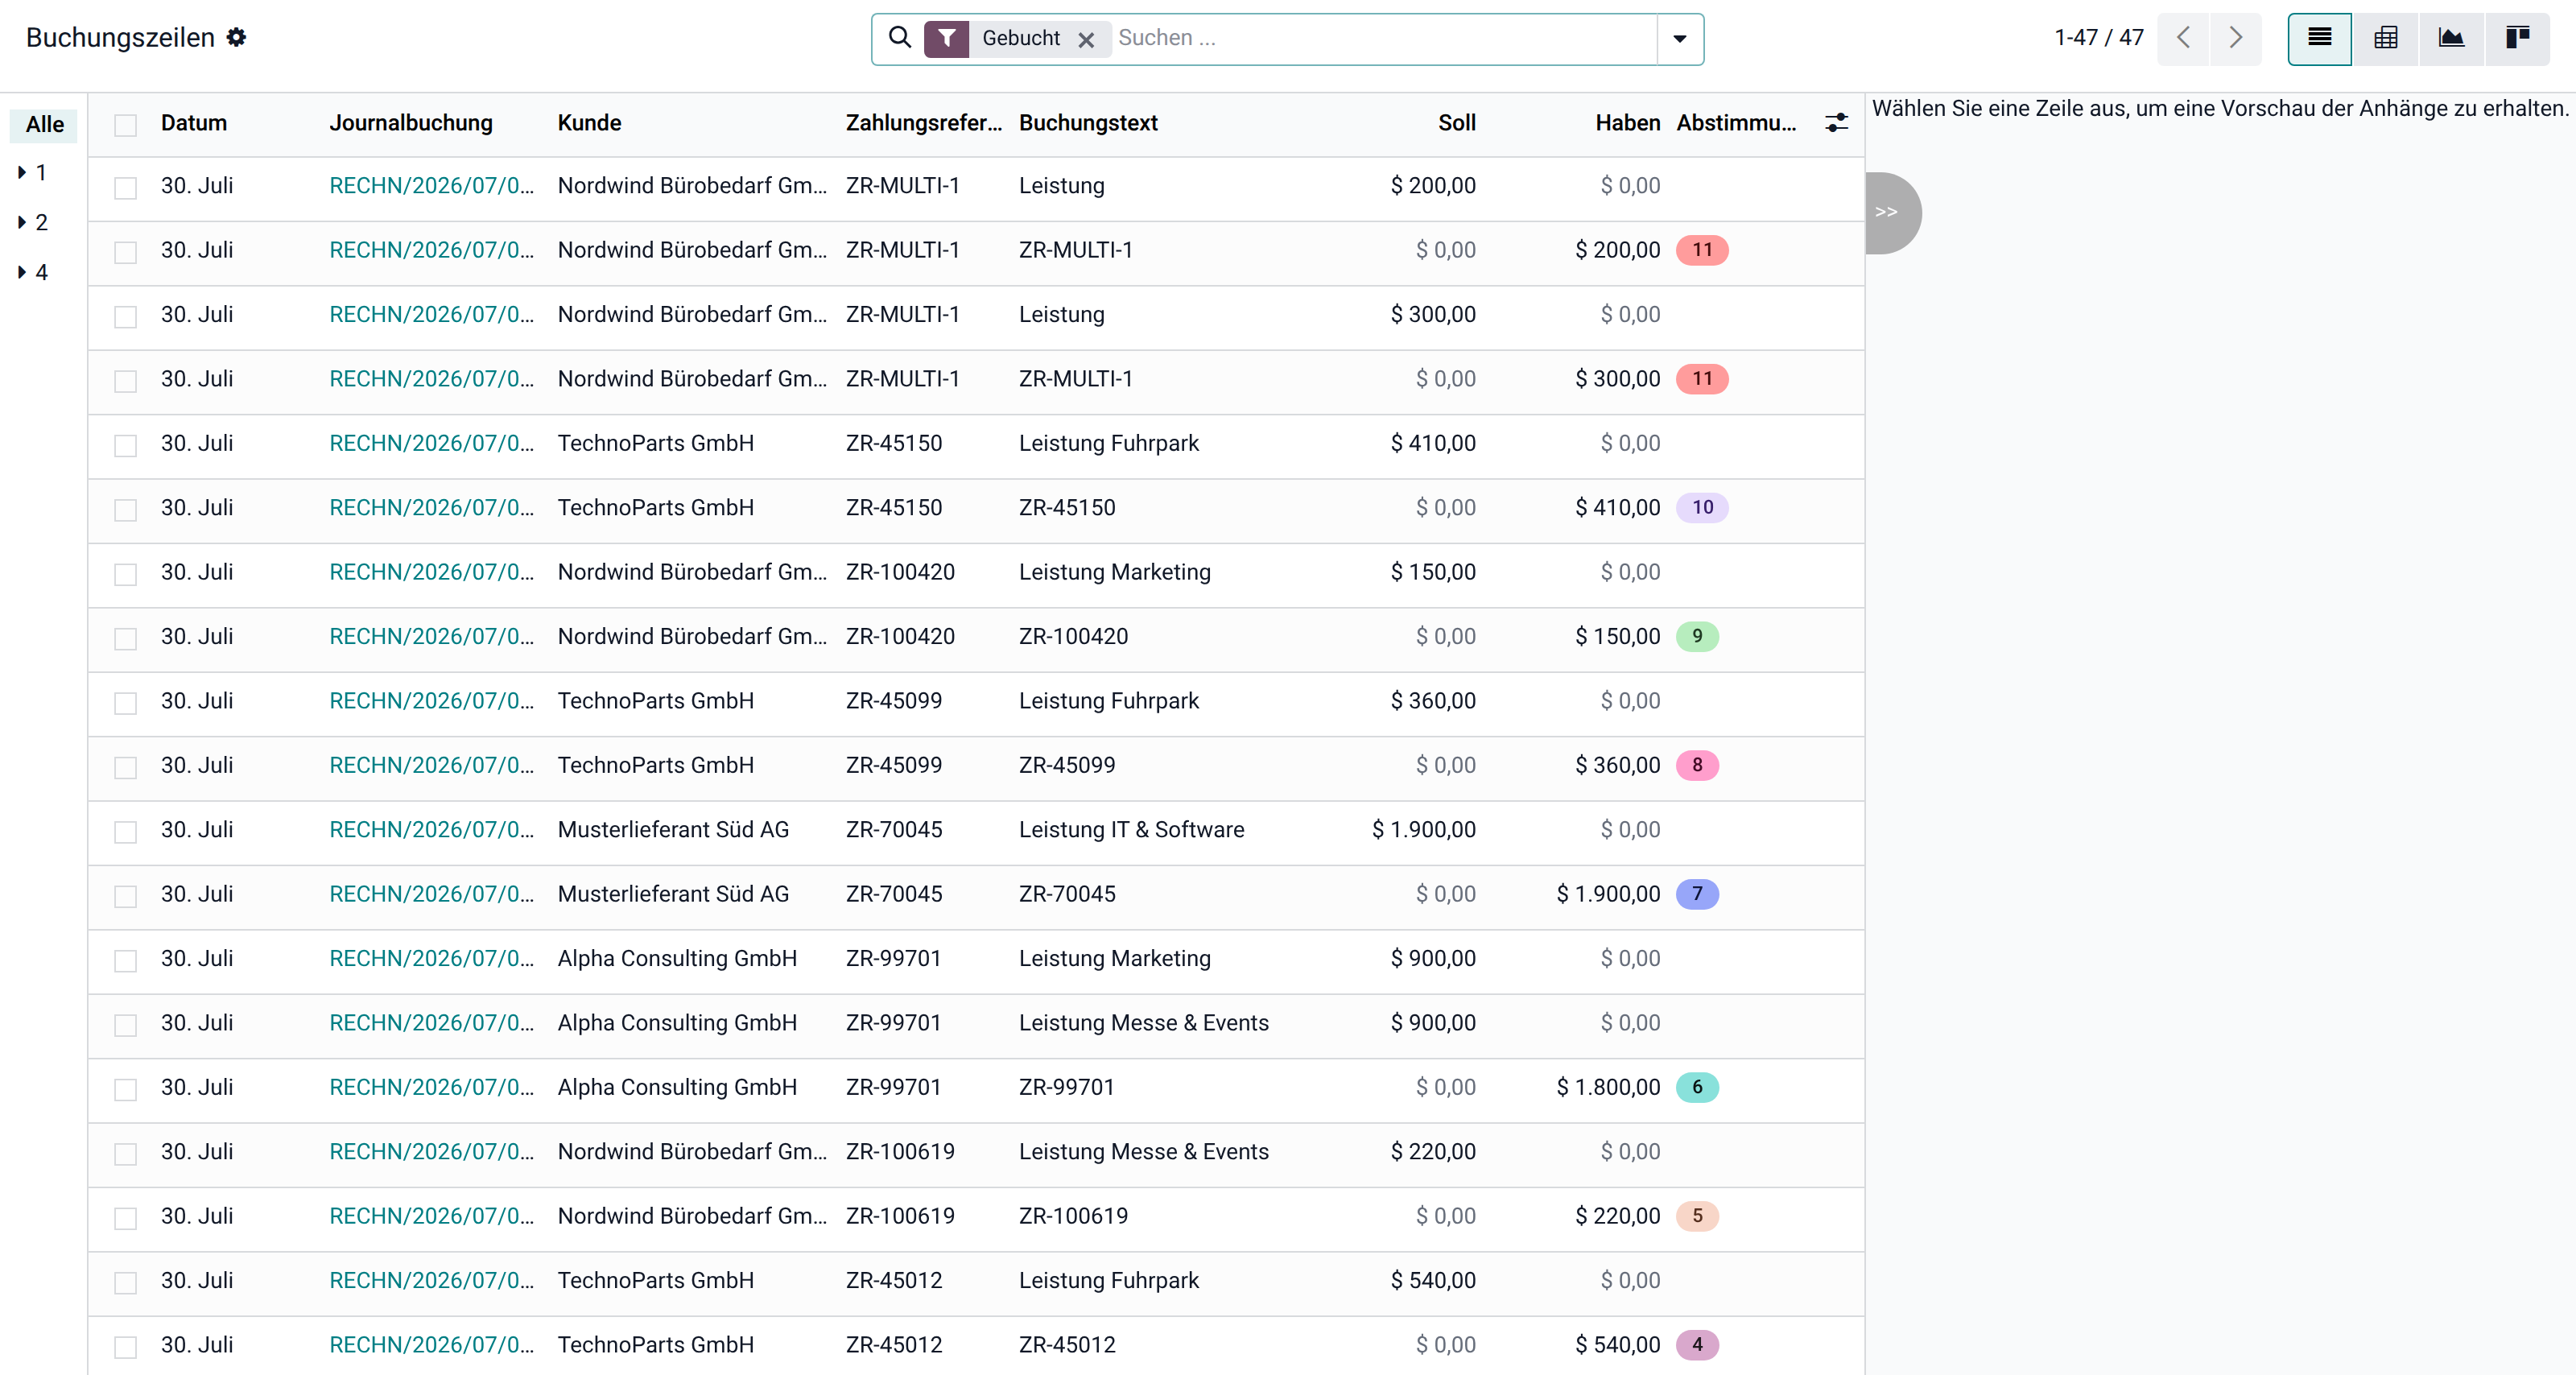Check the Leistung $ 300,00 row checkbox
The width and height of the screenshot is (2576, 1375).
[x=125, y=317]
